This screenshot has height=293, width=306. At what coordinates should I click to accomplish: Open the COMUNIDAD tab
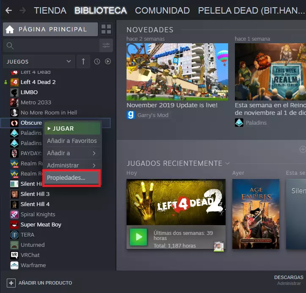click(x=163, y=11)
